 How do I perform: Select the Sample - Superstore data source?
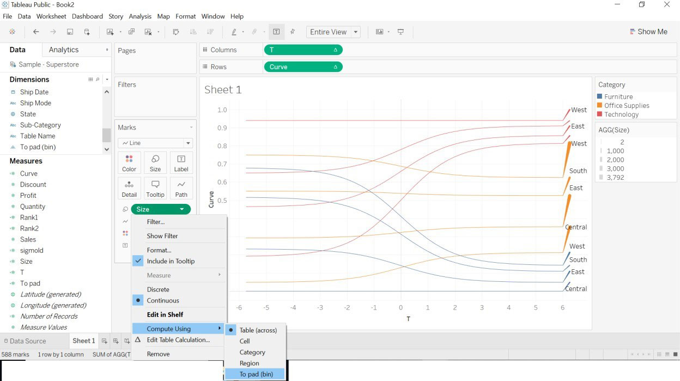(x=48, y=64)
